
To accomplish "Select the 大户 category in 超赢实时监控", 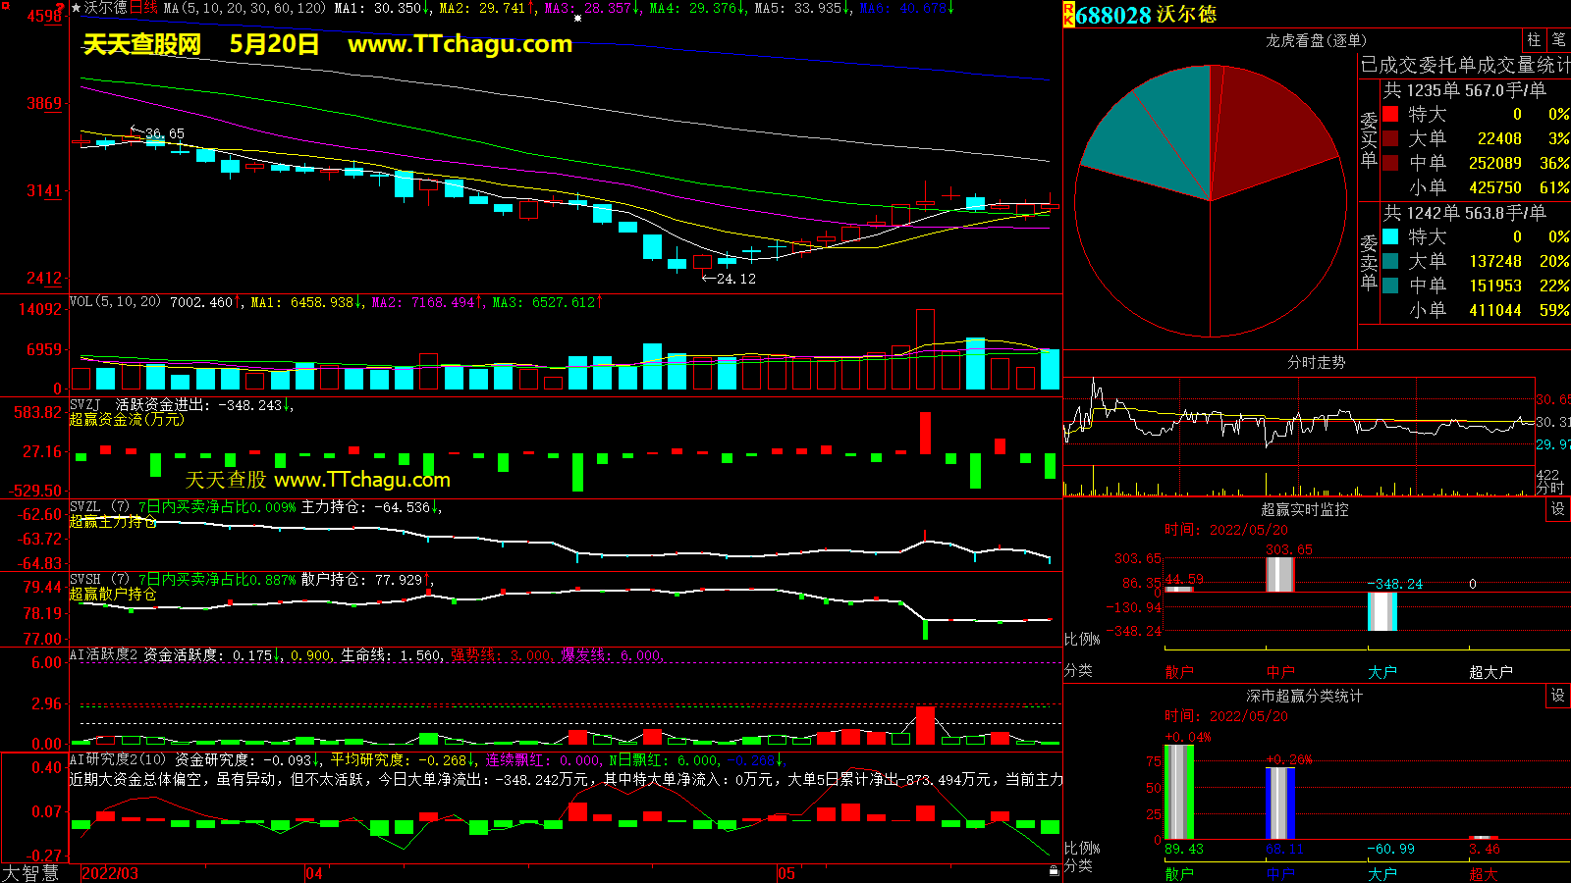I will (1381, 672).
